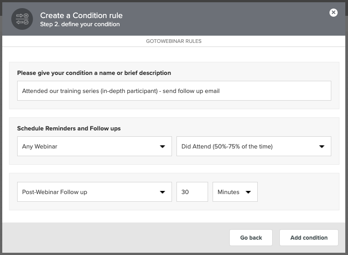Click the arrow icon beside Any Webinar
Screen dimensions: 348x255
[x=162, y=147]
